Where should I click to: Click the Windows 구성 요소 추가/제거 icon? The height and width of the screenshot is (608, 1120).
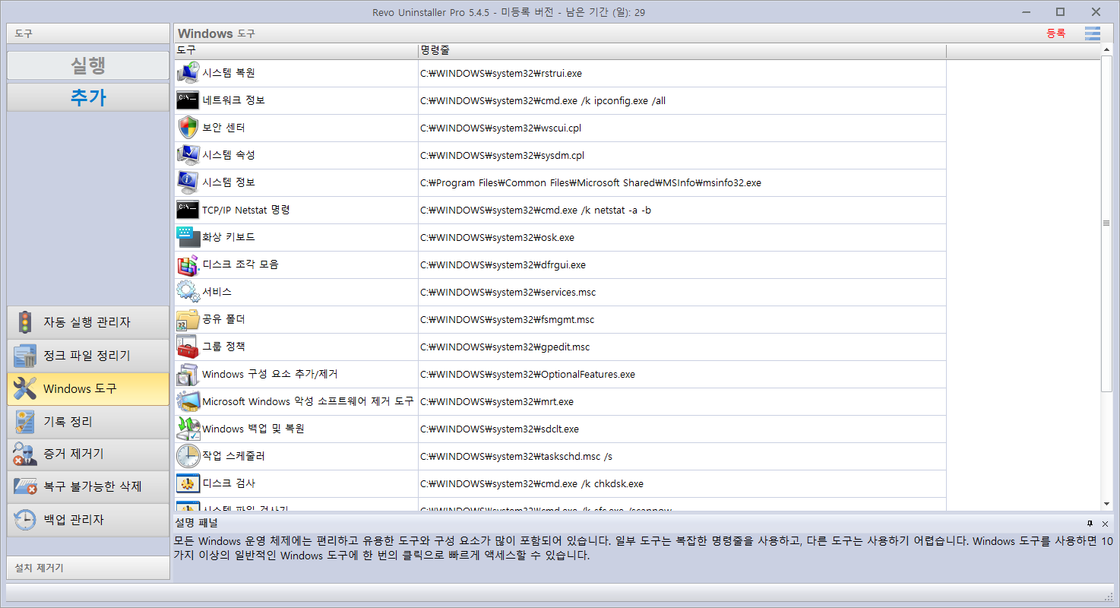(x=188, y=374)
